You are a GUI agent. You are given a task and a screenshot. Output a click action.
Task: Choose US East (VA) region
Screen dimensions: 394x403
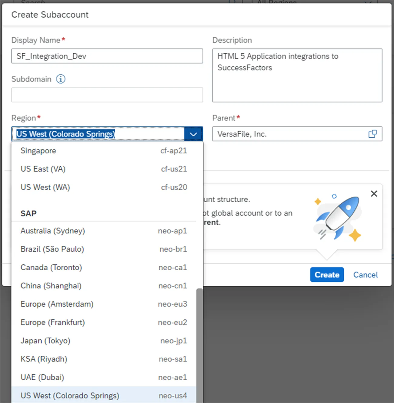[x=104, y=169]
